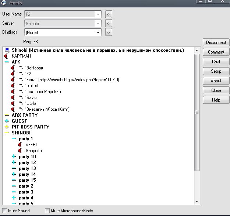Screen dimensions: 230x216
Task: Click the speaker icon next to "N" Uc4a
Action: tap(13, 103)
